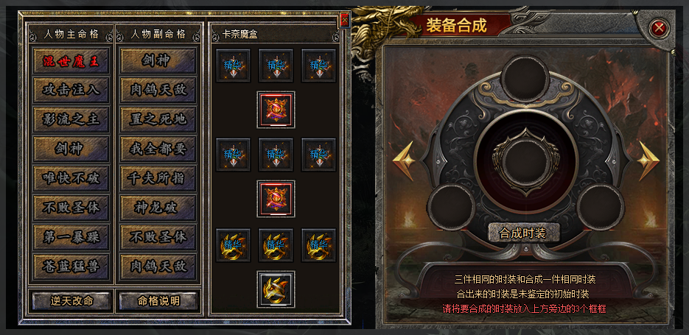This screenshot has height=335, width=689.
Task: Choose the 苍蓝猛兽 main destiny
Action: click(71, 267)
